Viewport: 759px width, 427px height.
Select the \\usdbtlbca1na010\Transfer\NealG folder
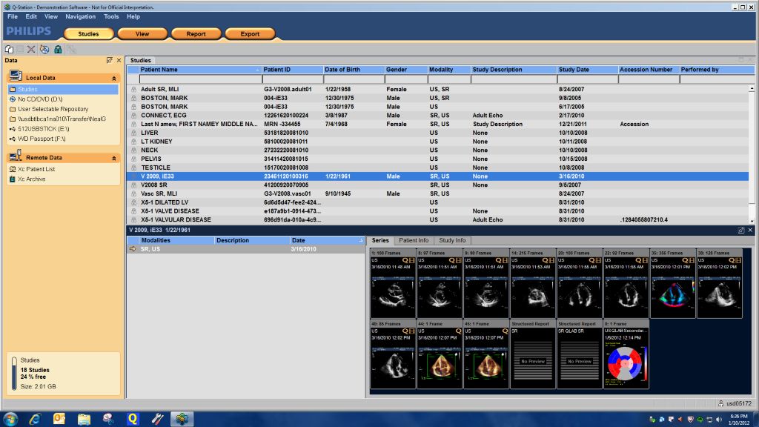click(62, 119)
